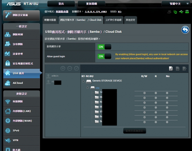
Task: Remove user account (minus icon)
Action: point(70,68)
